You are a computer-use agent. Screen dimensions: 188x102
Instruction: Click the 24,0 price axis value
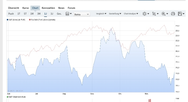[177, 26]
